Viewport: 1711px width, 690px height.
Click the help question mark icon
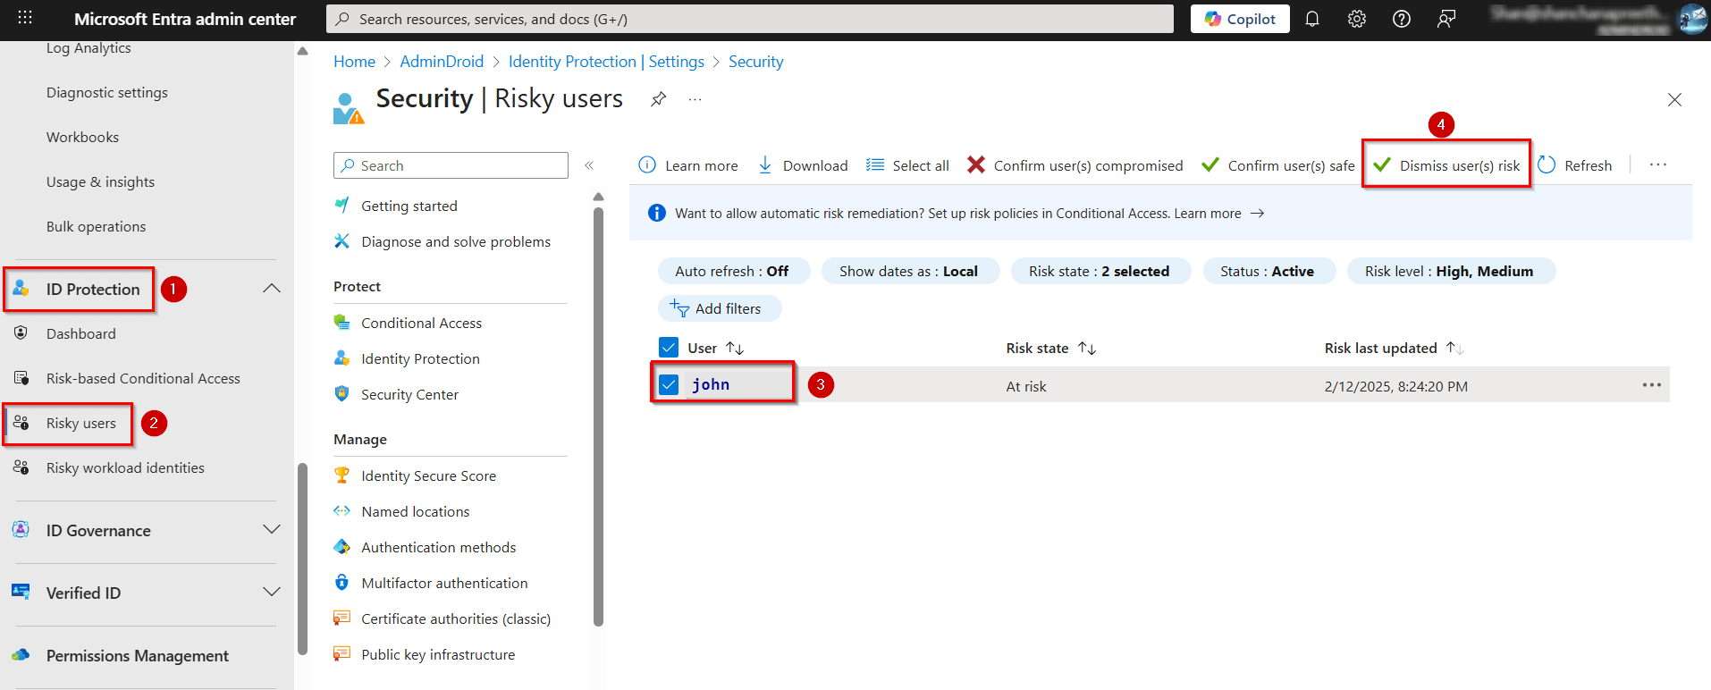(1401, 19)
